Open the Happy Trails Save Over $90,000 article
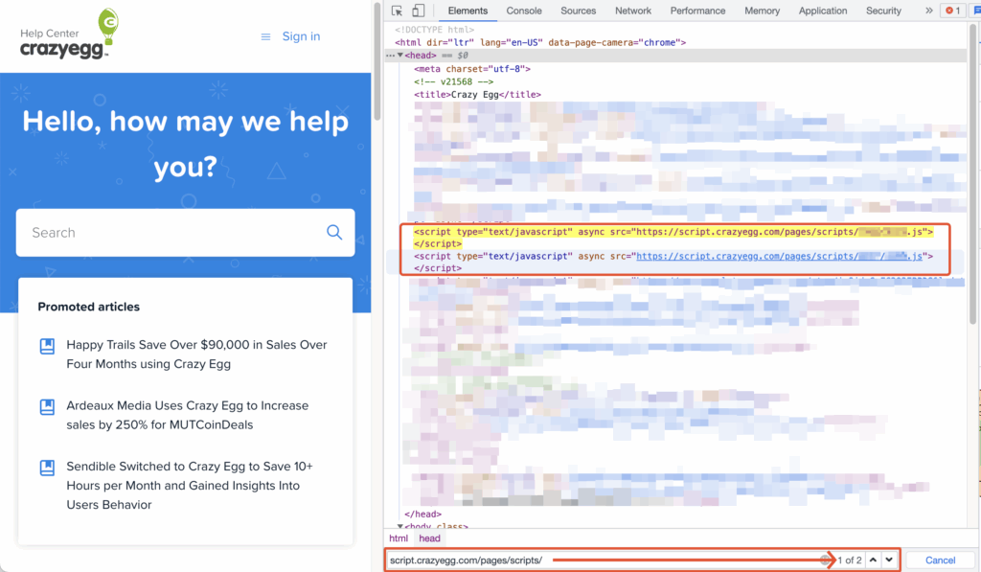The image size is (981, 572). (x=196, y=355)
